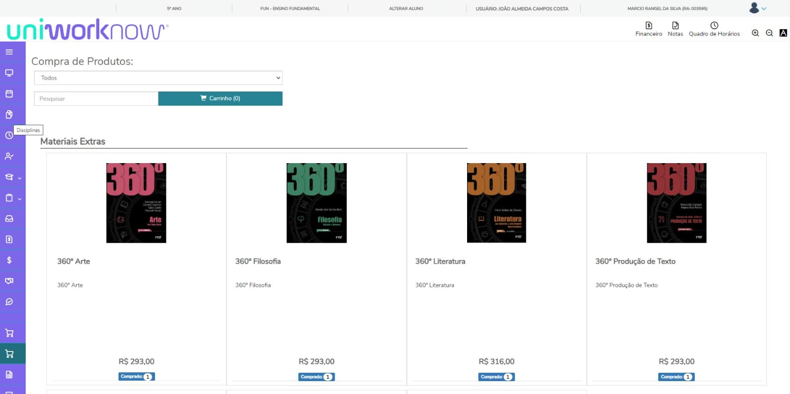The height and width of the screenshot is (394, 790).
Task: Open the handshake icon in the sidebar
Action: pos(9,281)
